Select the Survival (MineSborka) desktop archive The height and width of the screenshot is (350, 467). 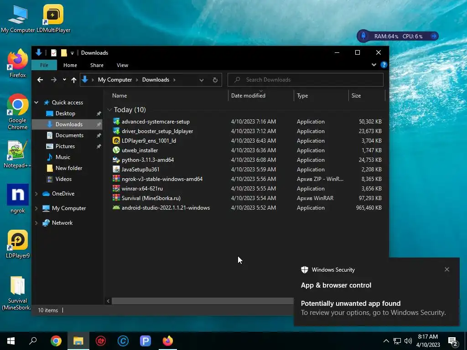pos(18,293)
